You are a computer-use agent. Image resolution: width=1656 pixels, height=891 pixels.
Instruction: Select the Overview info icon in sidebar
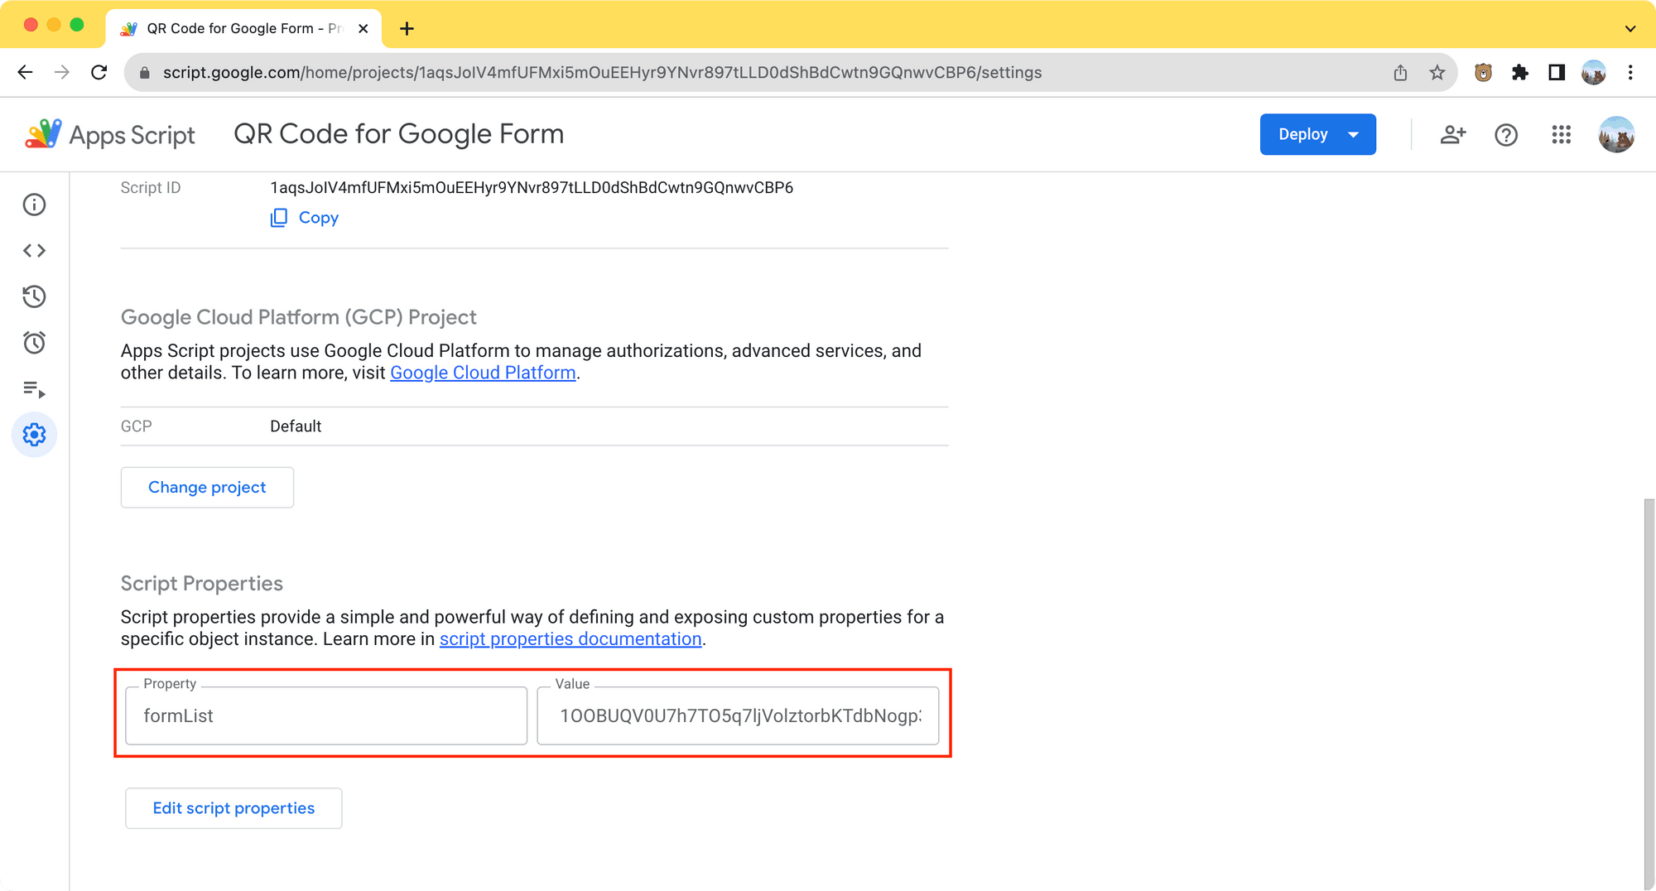tap(34, 205)
